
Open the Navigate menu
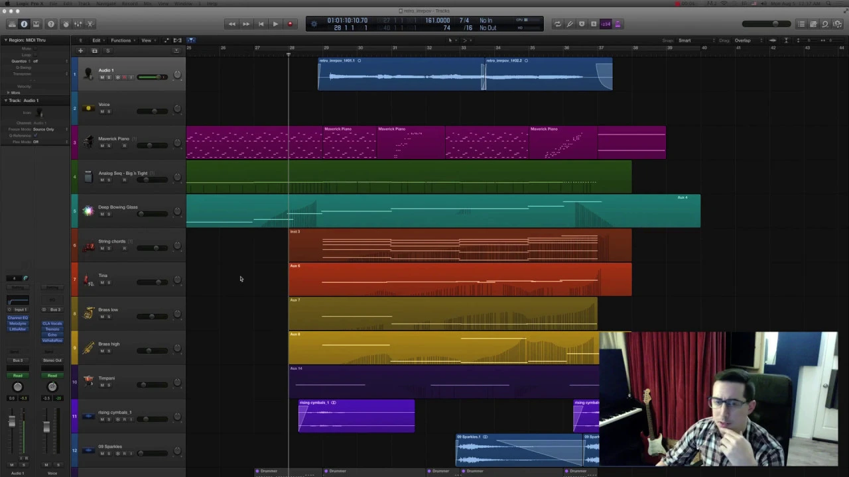(x=106, y=4)
